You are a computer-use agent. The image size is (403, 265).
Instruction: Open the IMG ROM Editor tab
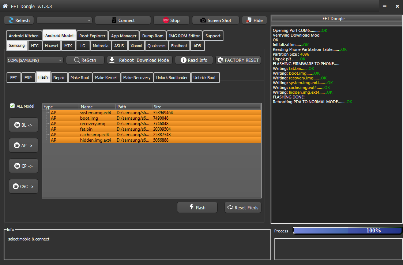click(184, 36)
